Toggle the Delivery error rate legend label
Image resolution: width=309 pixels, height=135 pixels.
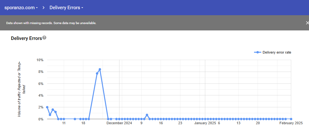277,52
